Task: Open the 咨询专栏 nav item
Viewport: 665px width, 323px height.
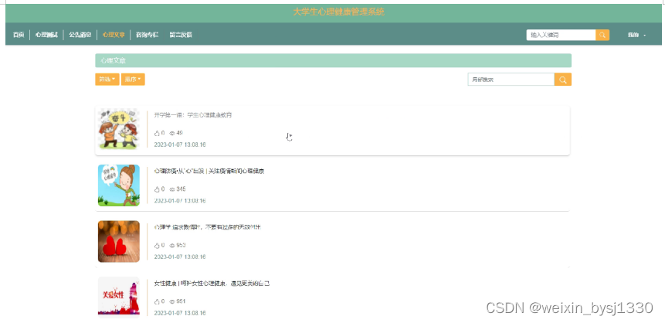Action: pos(148,35)
